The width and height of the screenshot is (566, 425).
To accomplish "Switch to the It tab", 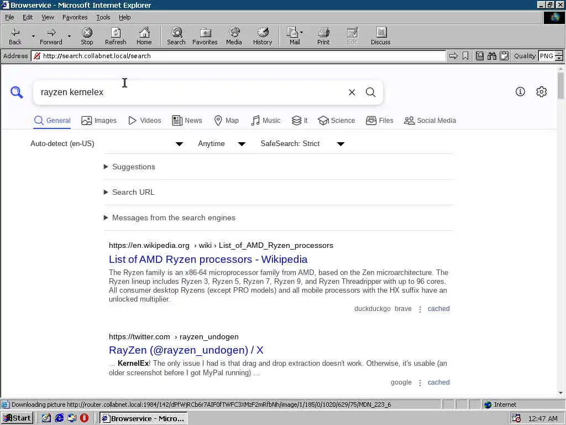I will [x=300, y=121].
